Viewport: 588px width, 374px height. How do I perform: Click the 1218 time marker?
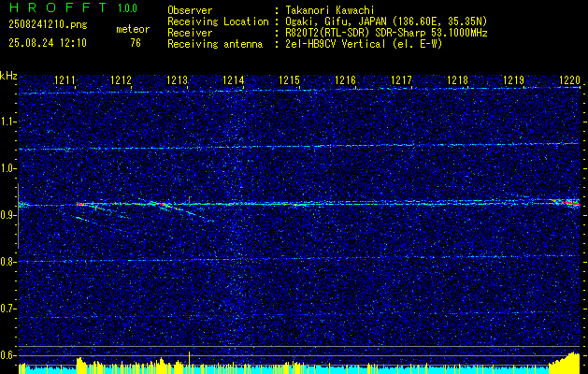point(457,79)
